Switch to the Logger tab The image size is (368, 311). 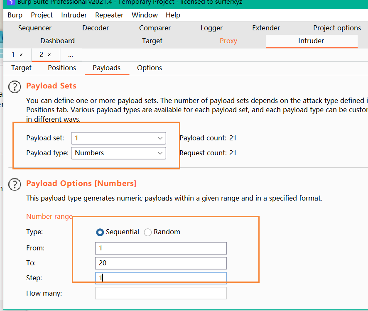[211, 28]
